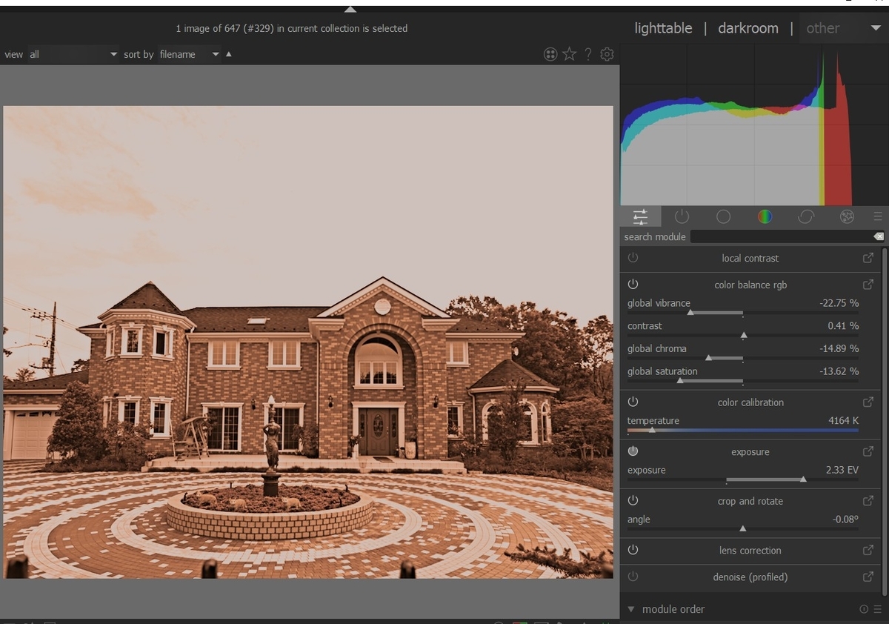Click the denoise (profiled) module header
This screenshot has width=889, height=624.
[750, 577]
